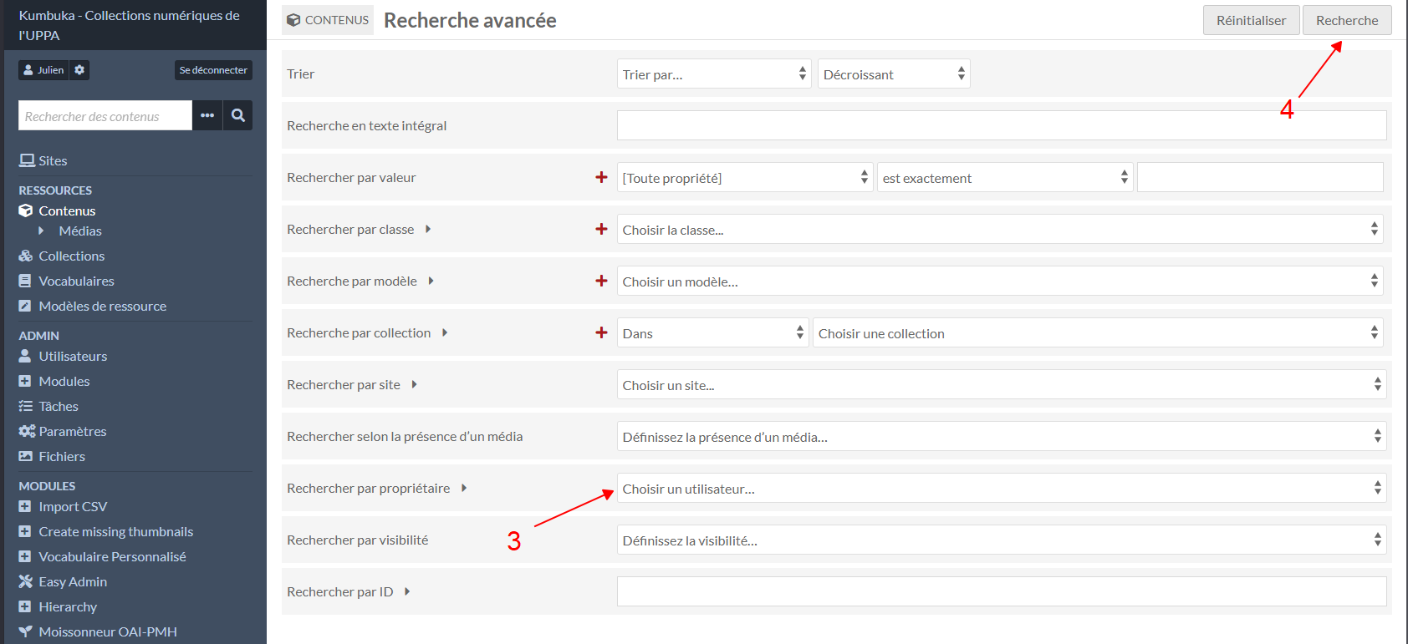
Task: Click the Réinitialiser button
Action: click(1251, 20)
